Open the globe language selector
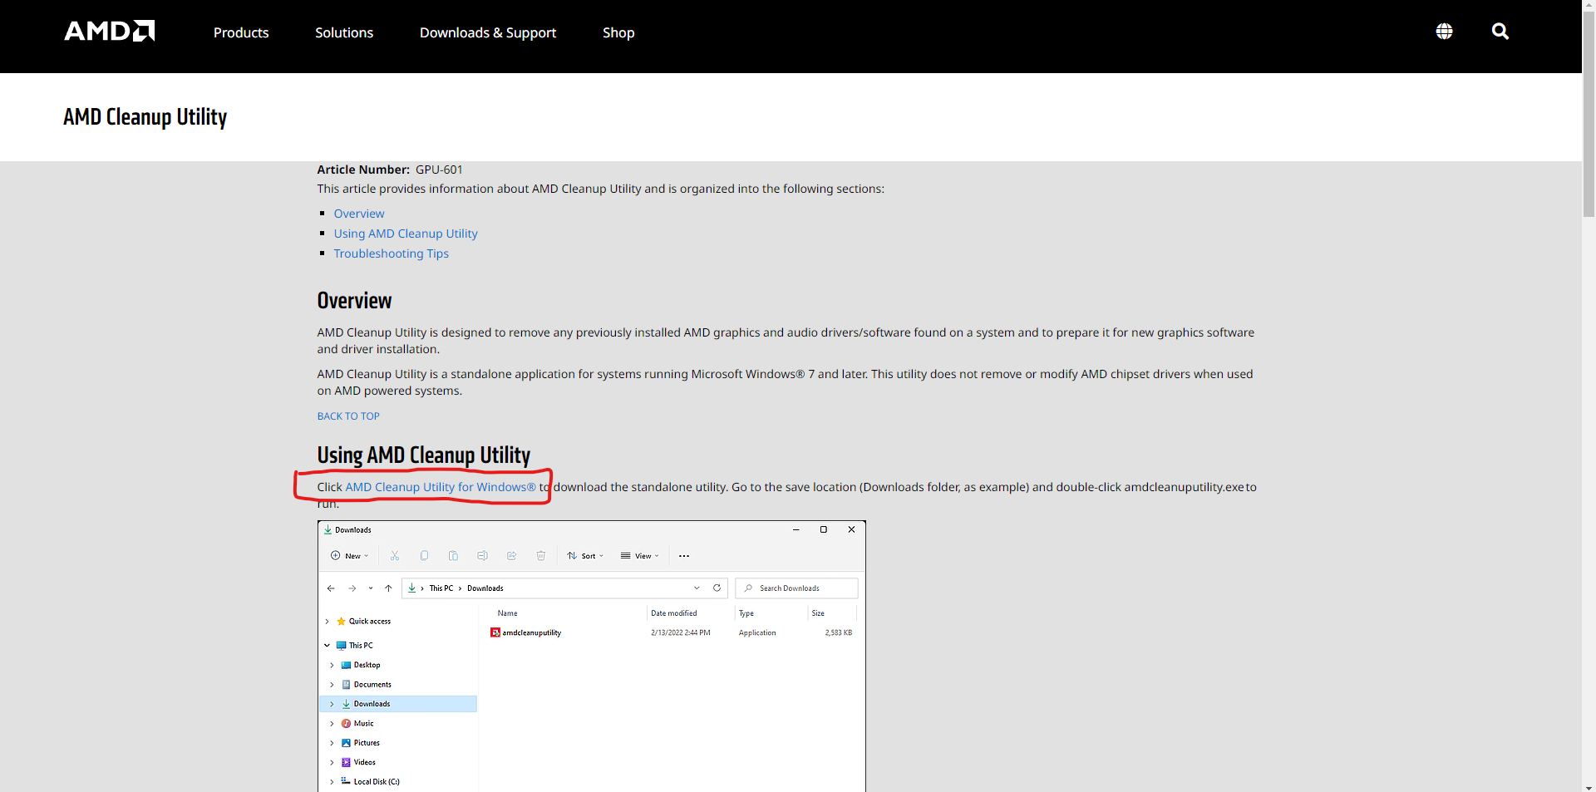The width and height of the screenshot is (1596, 792). tap(1445, 32)
